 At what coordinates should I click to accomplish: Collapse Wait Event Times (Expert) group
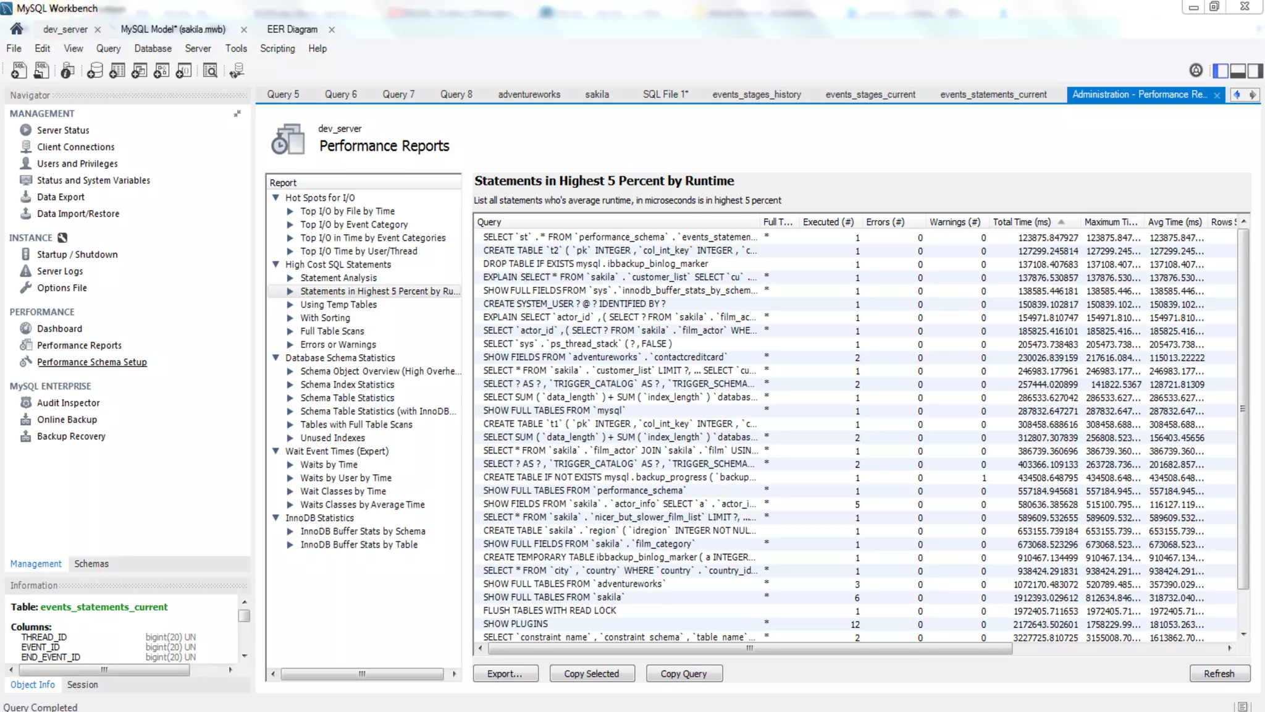pyautogui.click(x=276, y=451)
